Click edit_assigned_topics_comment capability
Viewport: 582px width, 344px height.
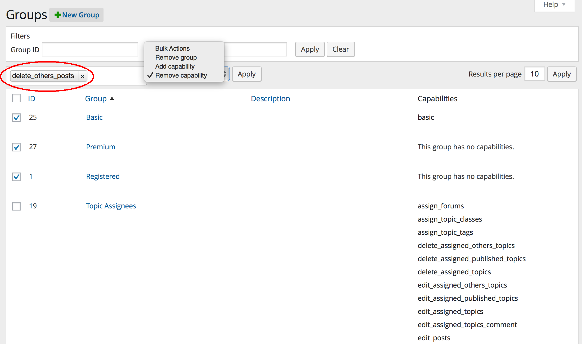(x=467, y=325)
